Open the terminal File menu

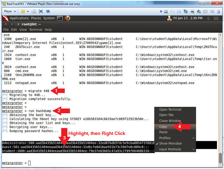[x=6, y=29]
